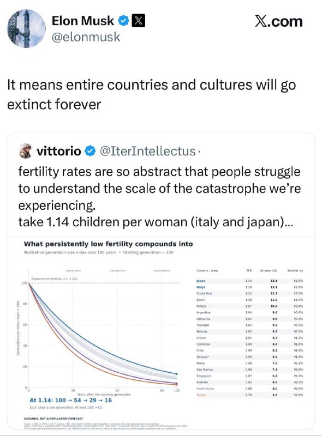The image size is (322, 436).
Task: Click the black X affiliation badge
Action: 138,21
